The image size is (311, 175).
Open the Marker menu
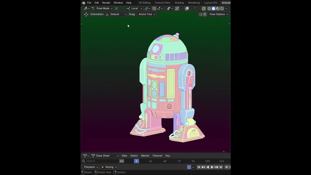(145, 156)
